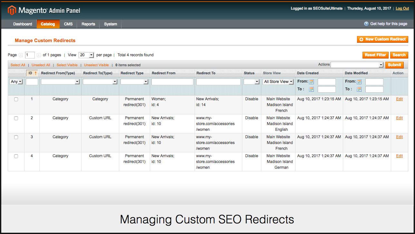The height and width of the screenshot is (234, 415).
Task: Click the help question mark icon
Action: pos(366,24)
